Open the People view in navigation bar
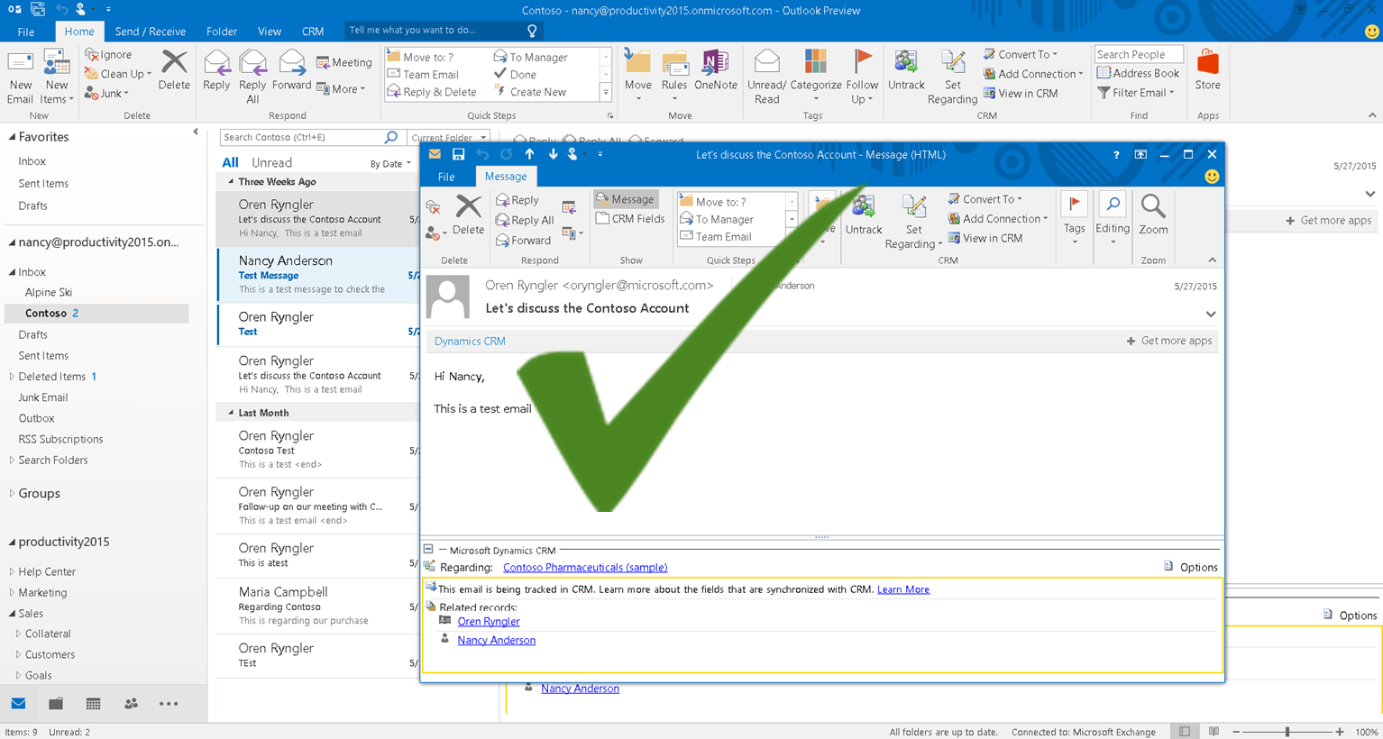Image resolution: width=1383 pixels, height=739 pixels. click(131, 704)
